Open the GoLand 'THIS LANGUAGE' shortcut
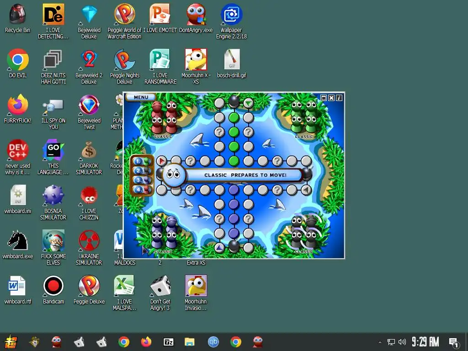Screen dimensions: 468x351 tap(53, 157)
